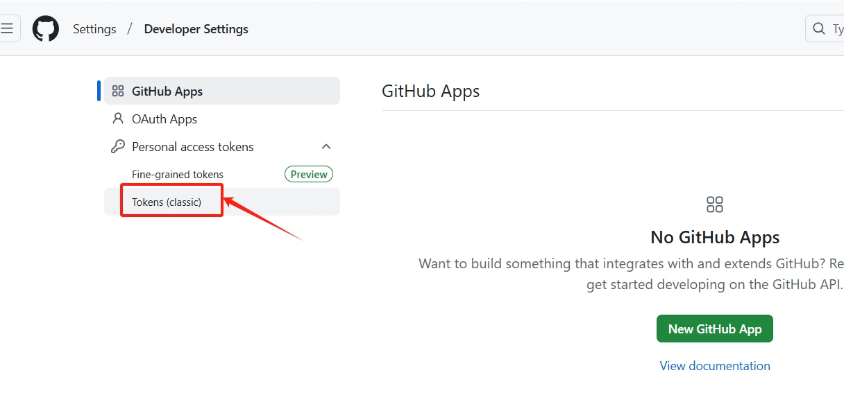Collapse the Personal access tokens chevron
The image size is (844, 393).
(x=326, y=147)
